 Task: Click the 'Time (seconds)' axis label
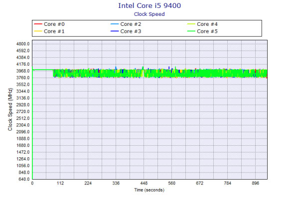point(149,190)
